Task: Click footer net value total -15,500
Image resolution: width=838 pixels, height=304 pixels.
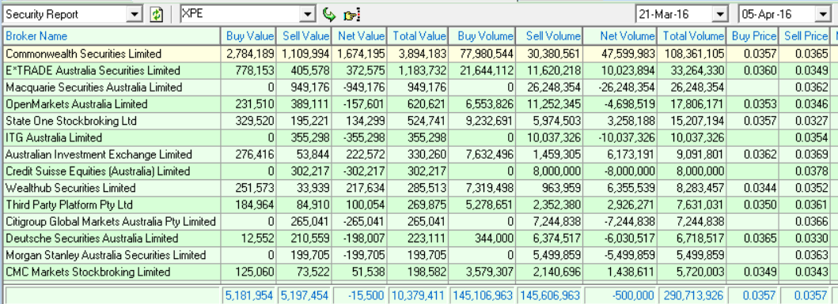Action: point(359,295)
